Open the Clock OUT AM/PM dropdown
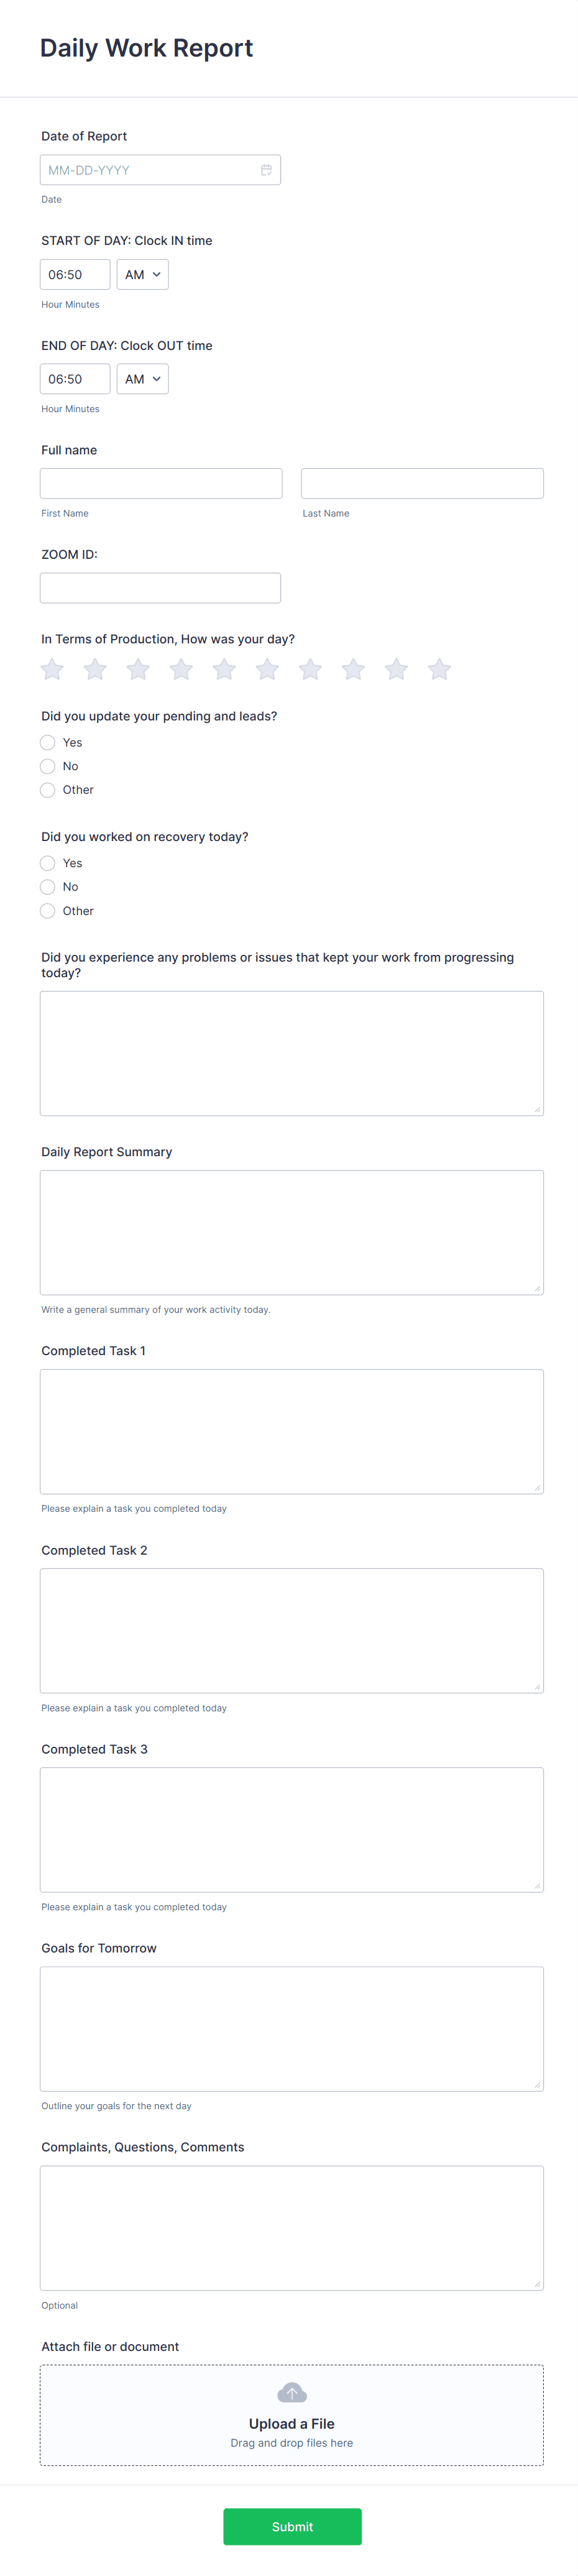This screenshot has height=2576, width=578. click(x=142, y=378)
